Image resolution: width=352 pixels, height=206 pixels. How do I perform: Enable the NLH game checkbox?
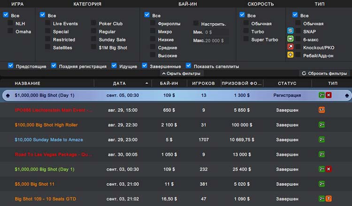coord(10,23)
